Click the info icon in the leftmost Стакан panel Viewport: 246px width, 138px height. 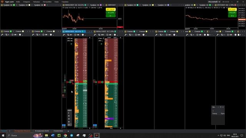coord(20,35)
